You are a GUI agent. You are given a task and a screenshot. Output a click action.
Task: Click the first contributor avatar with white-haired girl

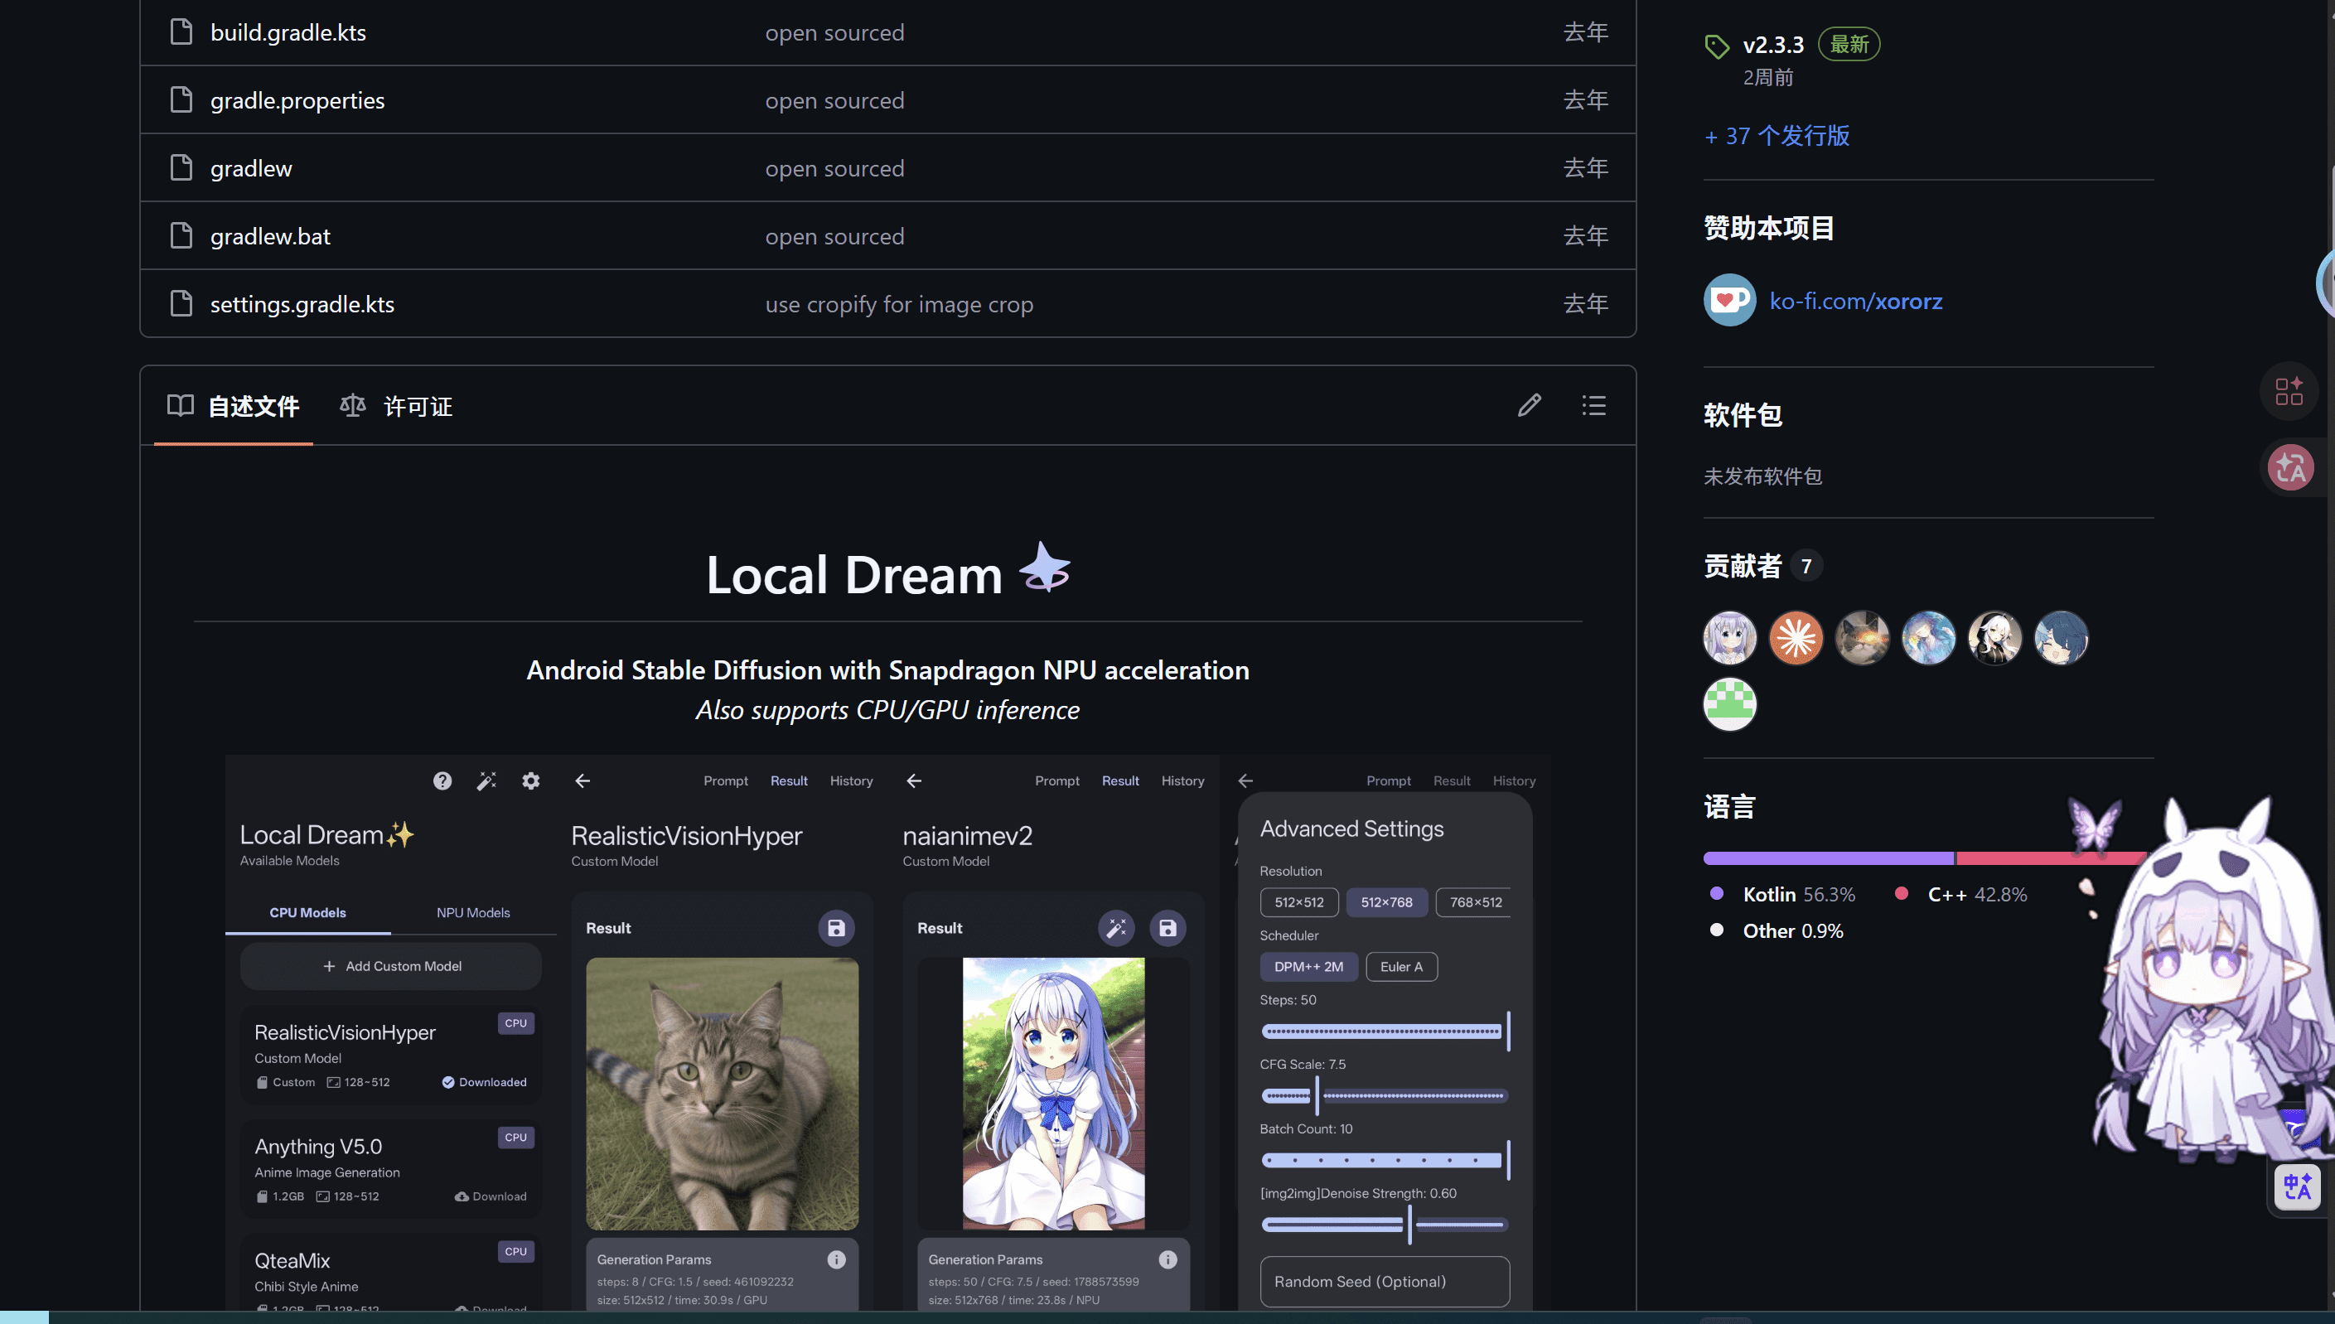point(1729,637)
